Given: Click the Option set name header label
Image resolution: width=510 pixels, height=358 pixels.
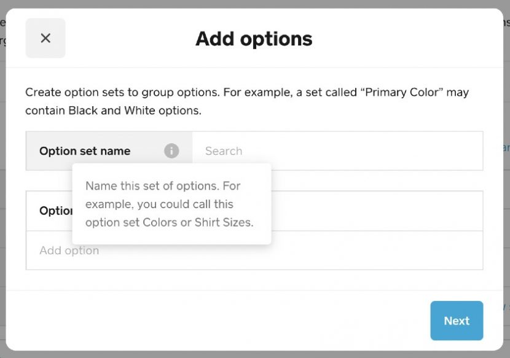Looking at the screenshot, I should (84, 150).
